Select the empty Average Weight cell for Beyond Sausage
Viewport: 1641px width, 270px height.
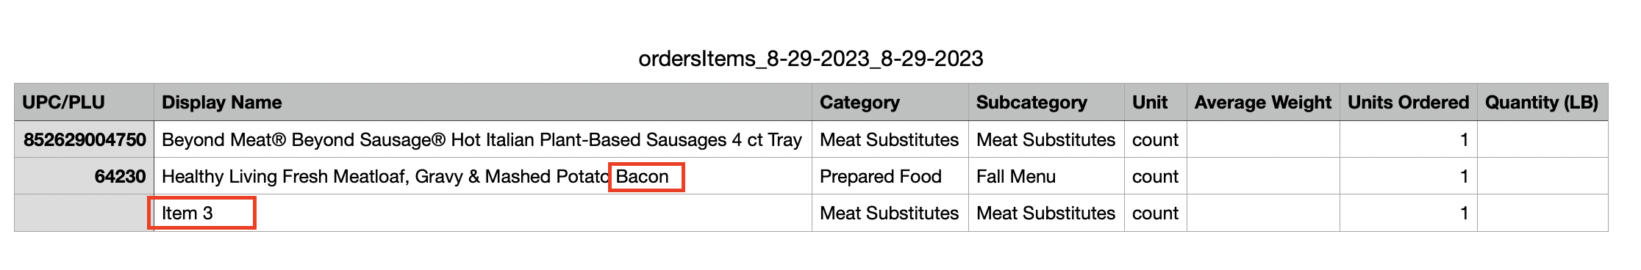(x=1263, y=139)
